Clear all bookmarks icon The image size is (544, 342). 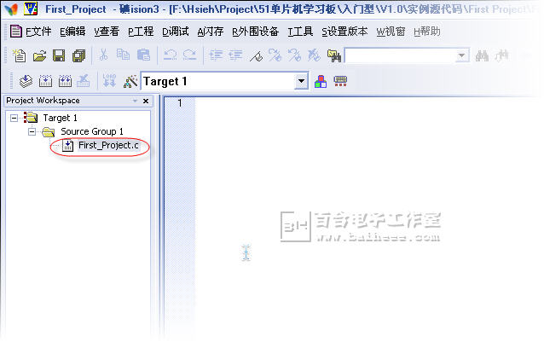tap(314, 55)
